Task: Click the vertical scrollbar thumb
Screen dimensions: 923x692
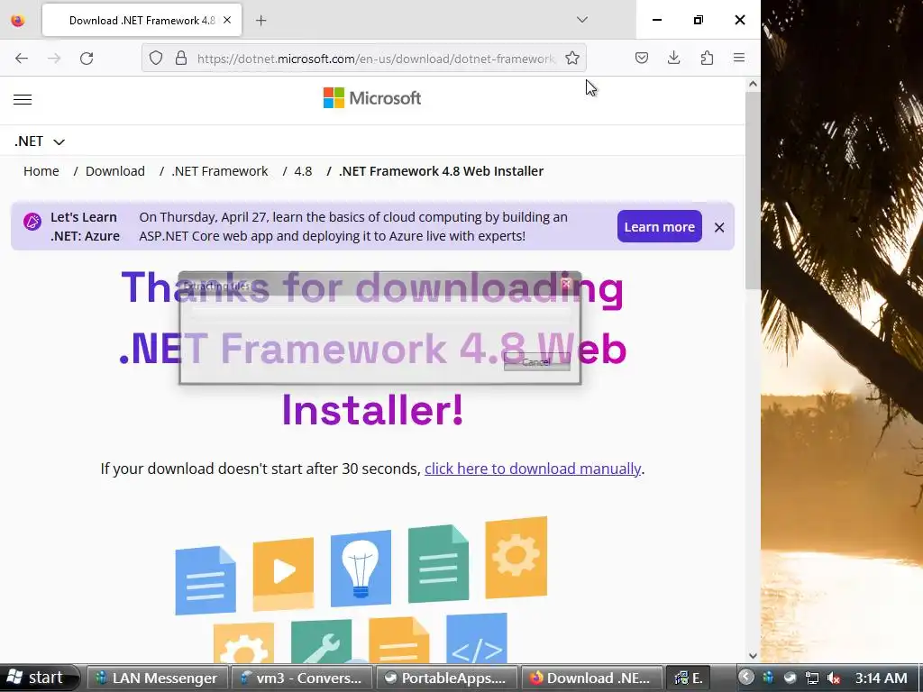Action: coord(753,190)
